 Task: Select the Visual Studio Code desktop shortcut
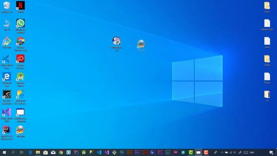pyautogui.click(x=7, y=62)
